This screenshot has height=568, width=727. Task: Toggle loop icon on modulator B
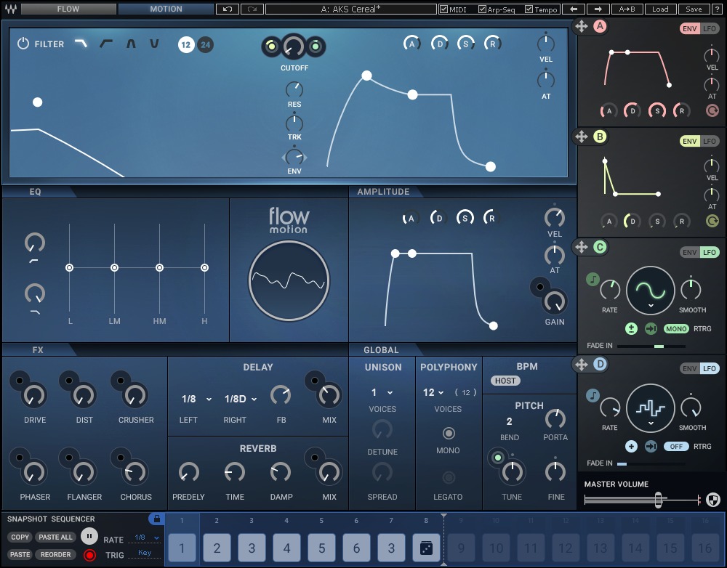point(712,221)
